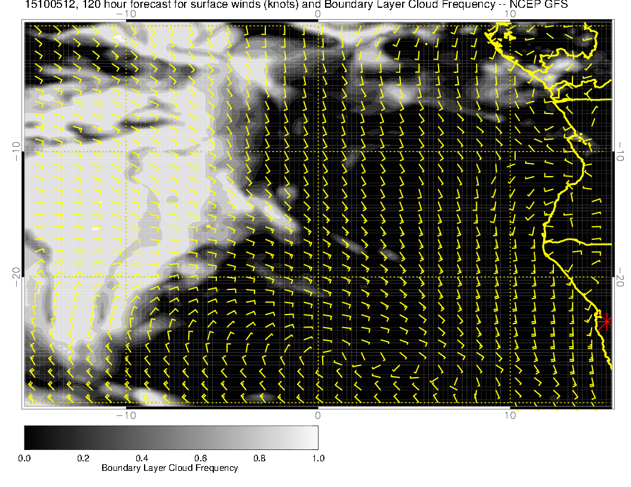The width and height of the screenshot is (631, 487).
Task: Click the '0.2' colorbar tick label
Action: coord(83,458)
